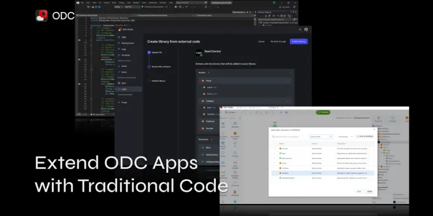Click the IbanChecker library icon
433x216 pixels.
click(199, 53)
